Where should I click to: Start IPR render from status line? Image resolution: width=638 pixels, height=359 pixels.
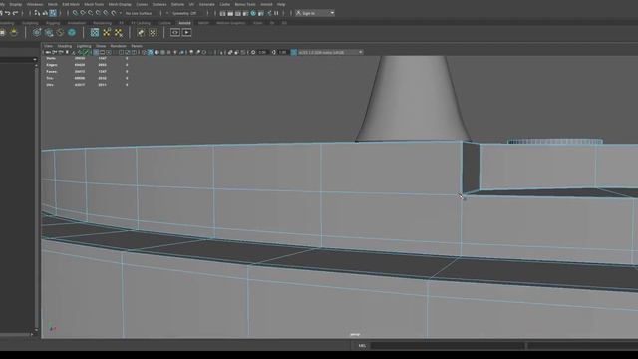(238, 13)
